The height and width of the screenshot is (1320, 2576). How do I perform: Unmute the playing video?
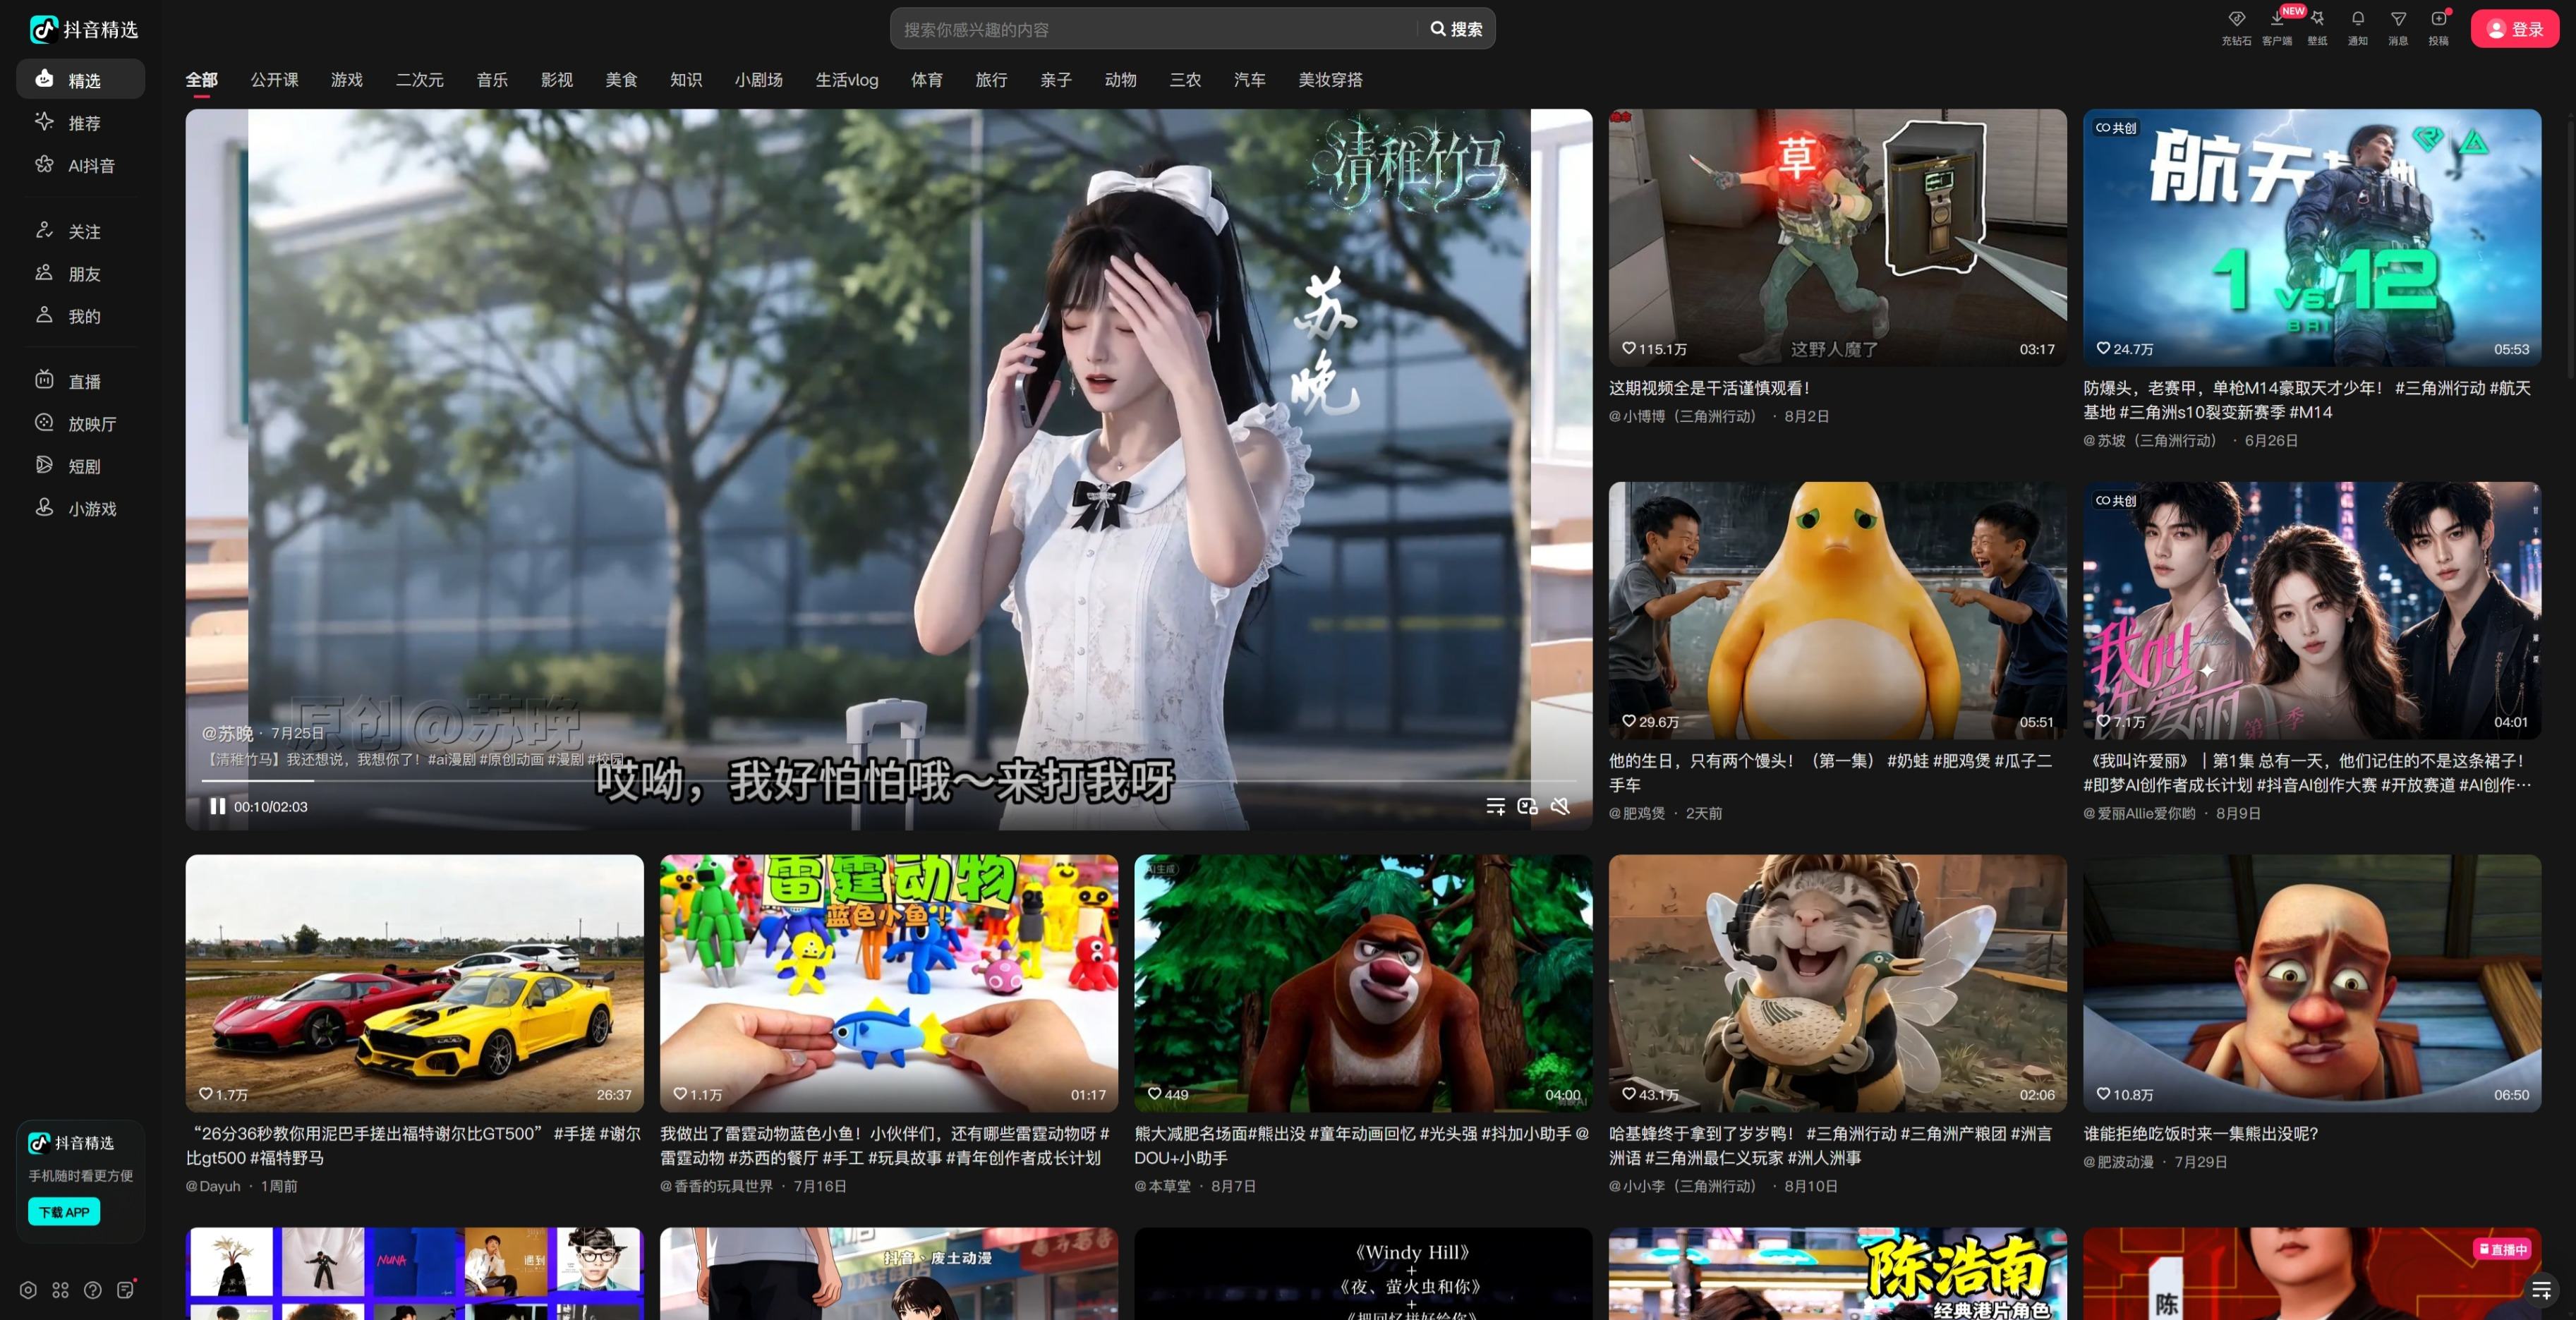point(1560,806)
